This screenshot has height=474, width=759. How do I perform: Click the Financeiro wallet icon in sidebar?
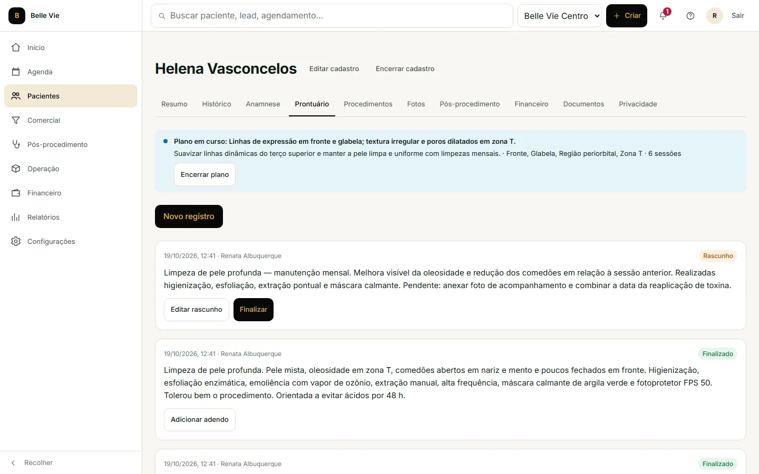click(16, 193)
